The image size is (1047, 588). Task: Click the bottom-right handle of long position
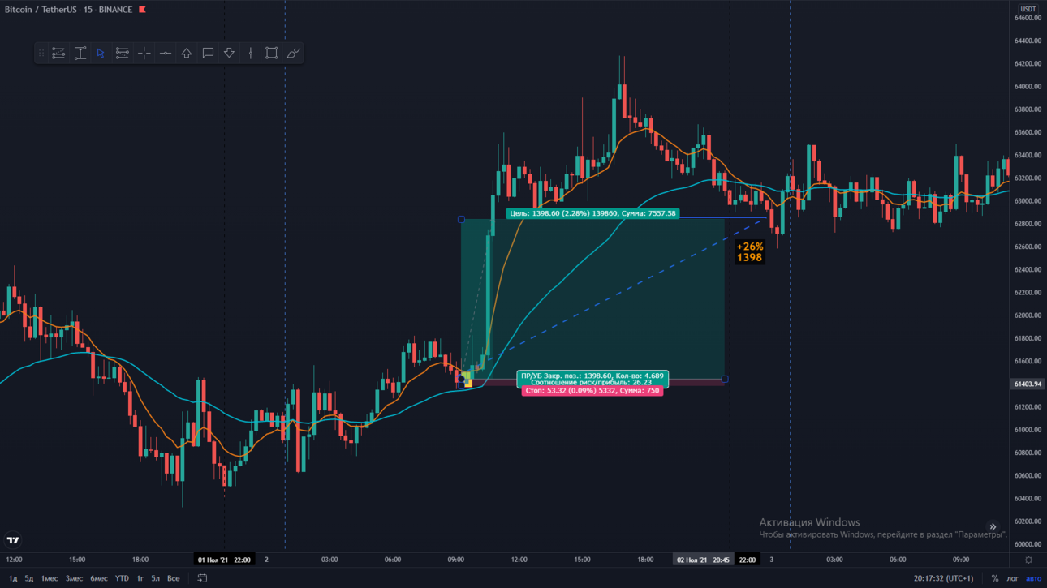(x=725, y=379)
